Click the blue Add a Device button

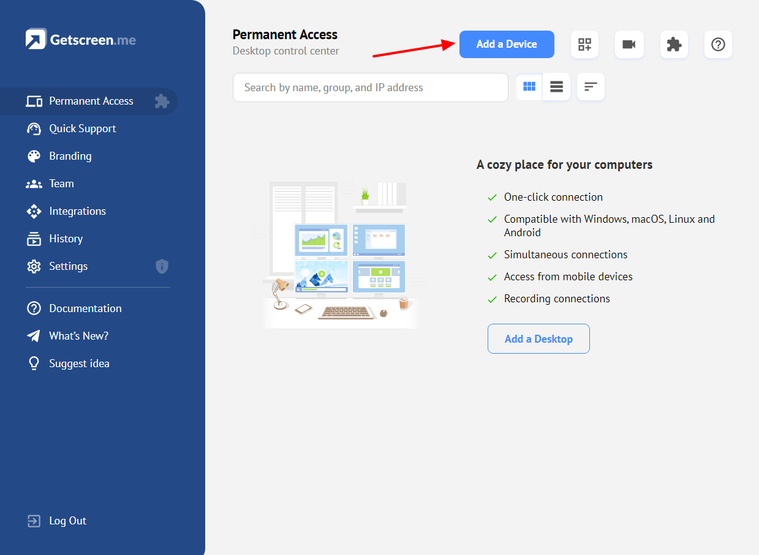pyautogui.click(x=507, y=44)
